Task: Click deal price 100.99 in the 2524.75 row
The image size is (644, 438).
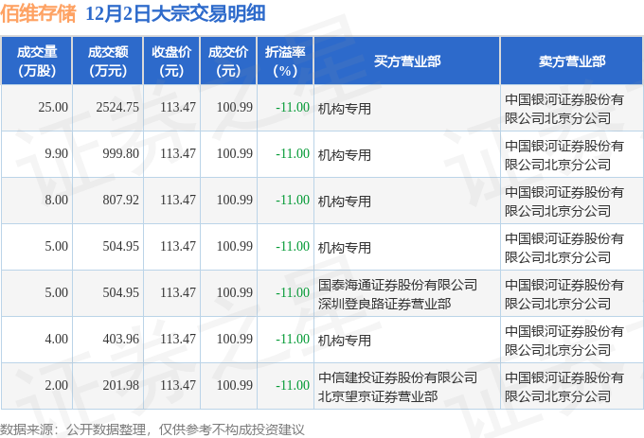Action: point(235,108)
